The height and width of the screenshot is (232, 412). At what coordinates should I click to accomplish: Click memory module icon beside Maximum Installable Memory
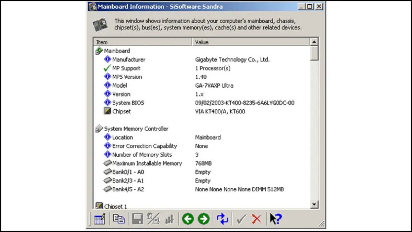(x=107, y=163)
